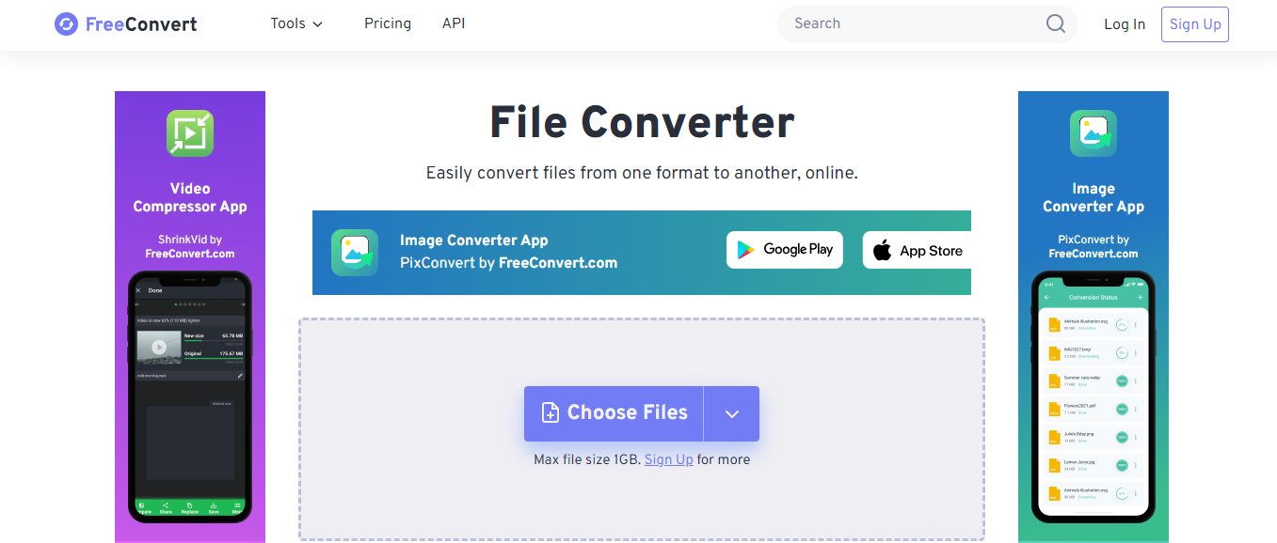Click the PixConvert phone screenshot

tap(1093, 396)
